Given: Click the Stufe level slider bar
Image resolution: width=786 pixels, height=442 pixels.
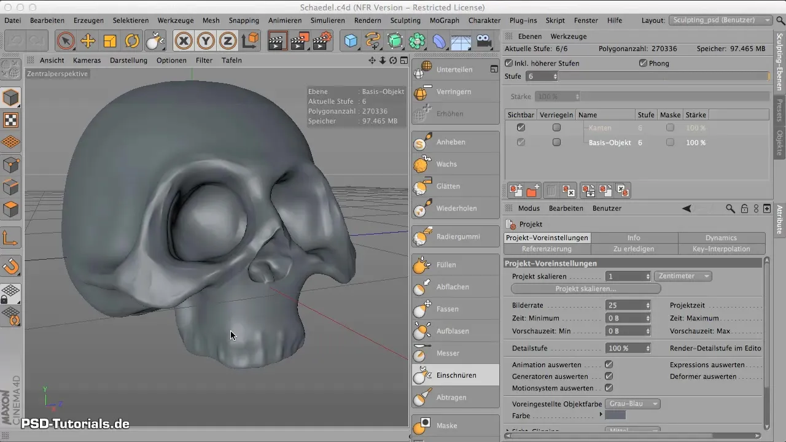Looking at the screenshot, I should click(x=664, y=77).
